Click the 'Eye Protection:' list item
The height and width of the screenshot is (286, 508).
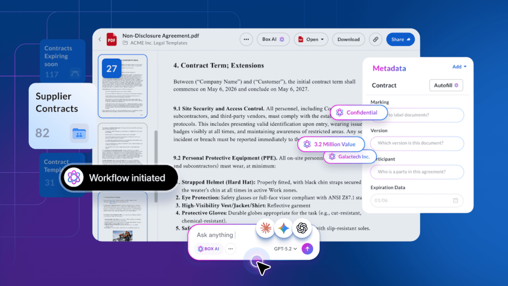(201, 198)
